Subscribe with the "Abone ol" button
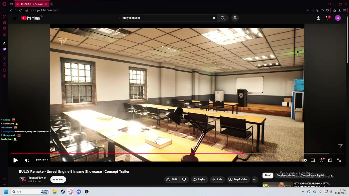The height and width of the screenshot is (196, 349). point(58,179)
